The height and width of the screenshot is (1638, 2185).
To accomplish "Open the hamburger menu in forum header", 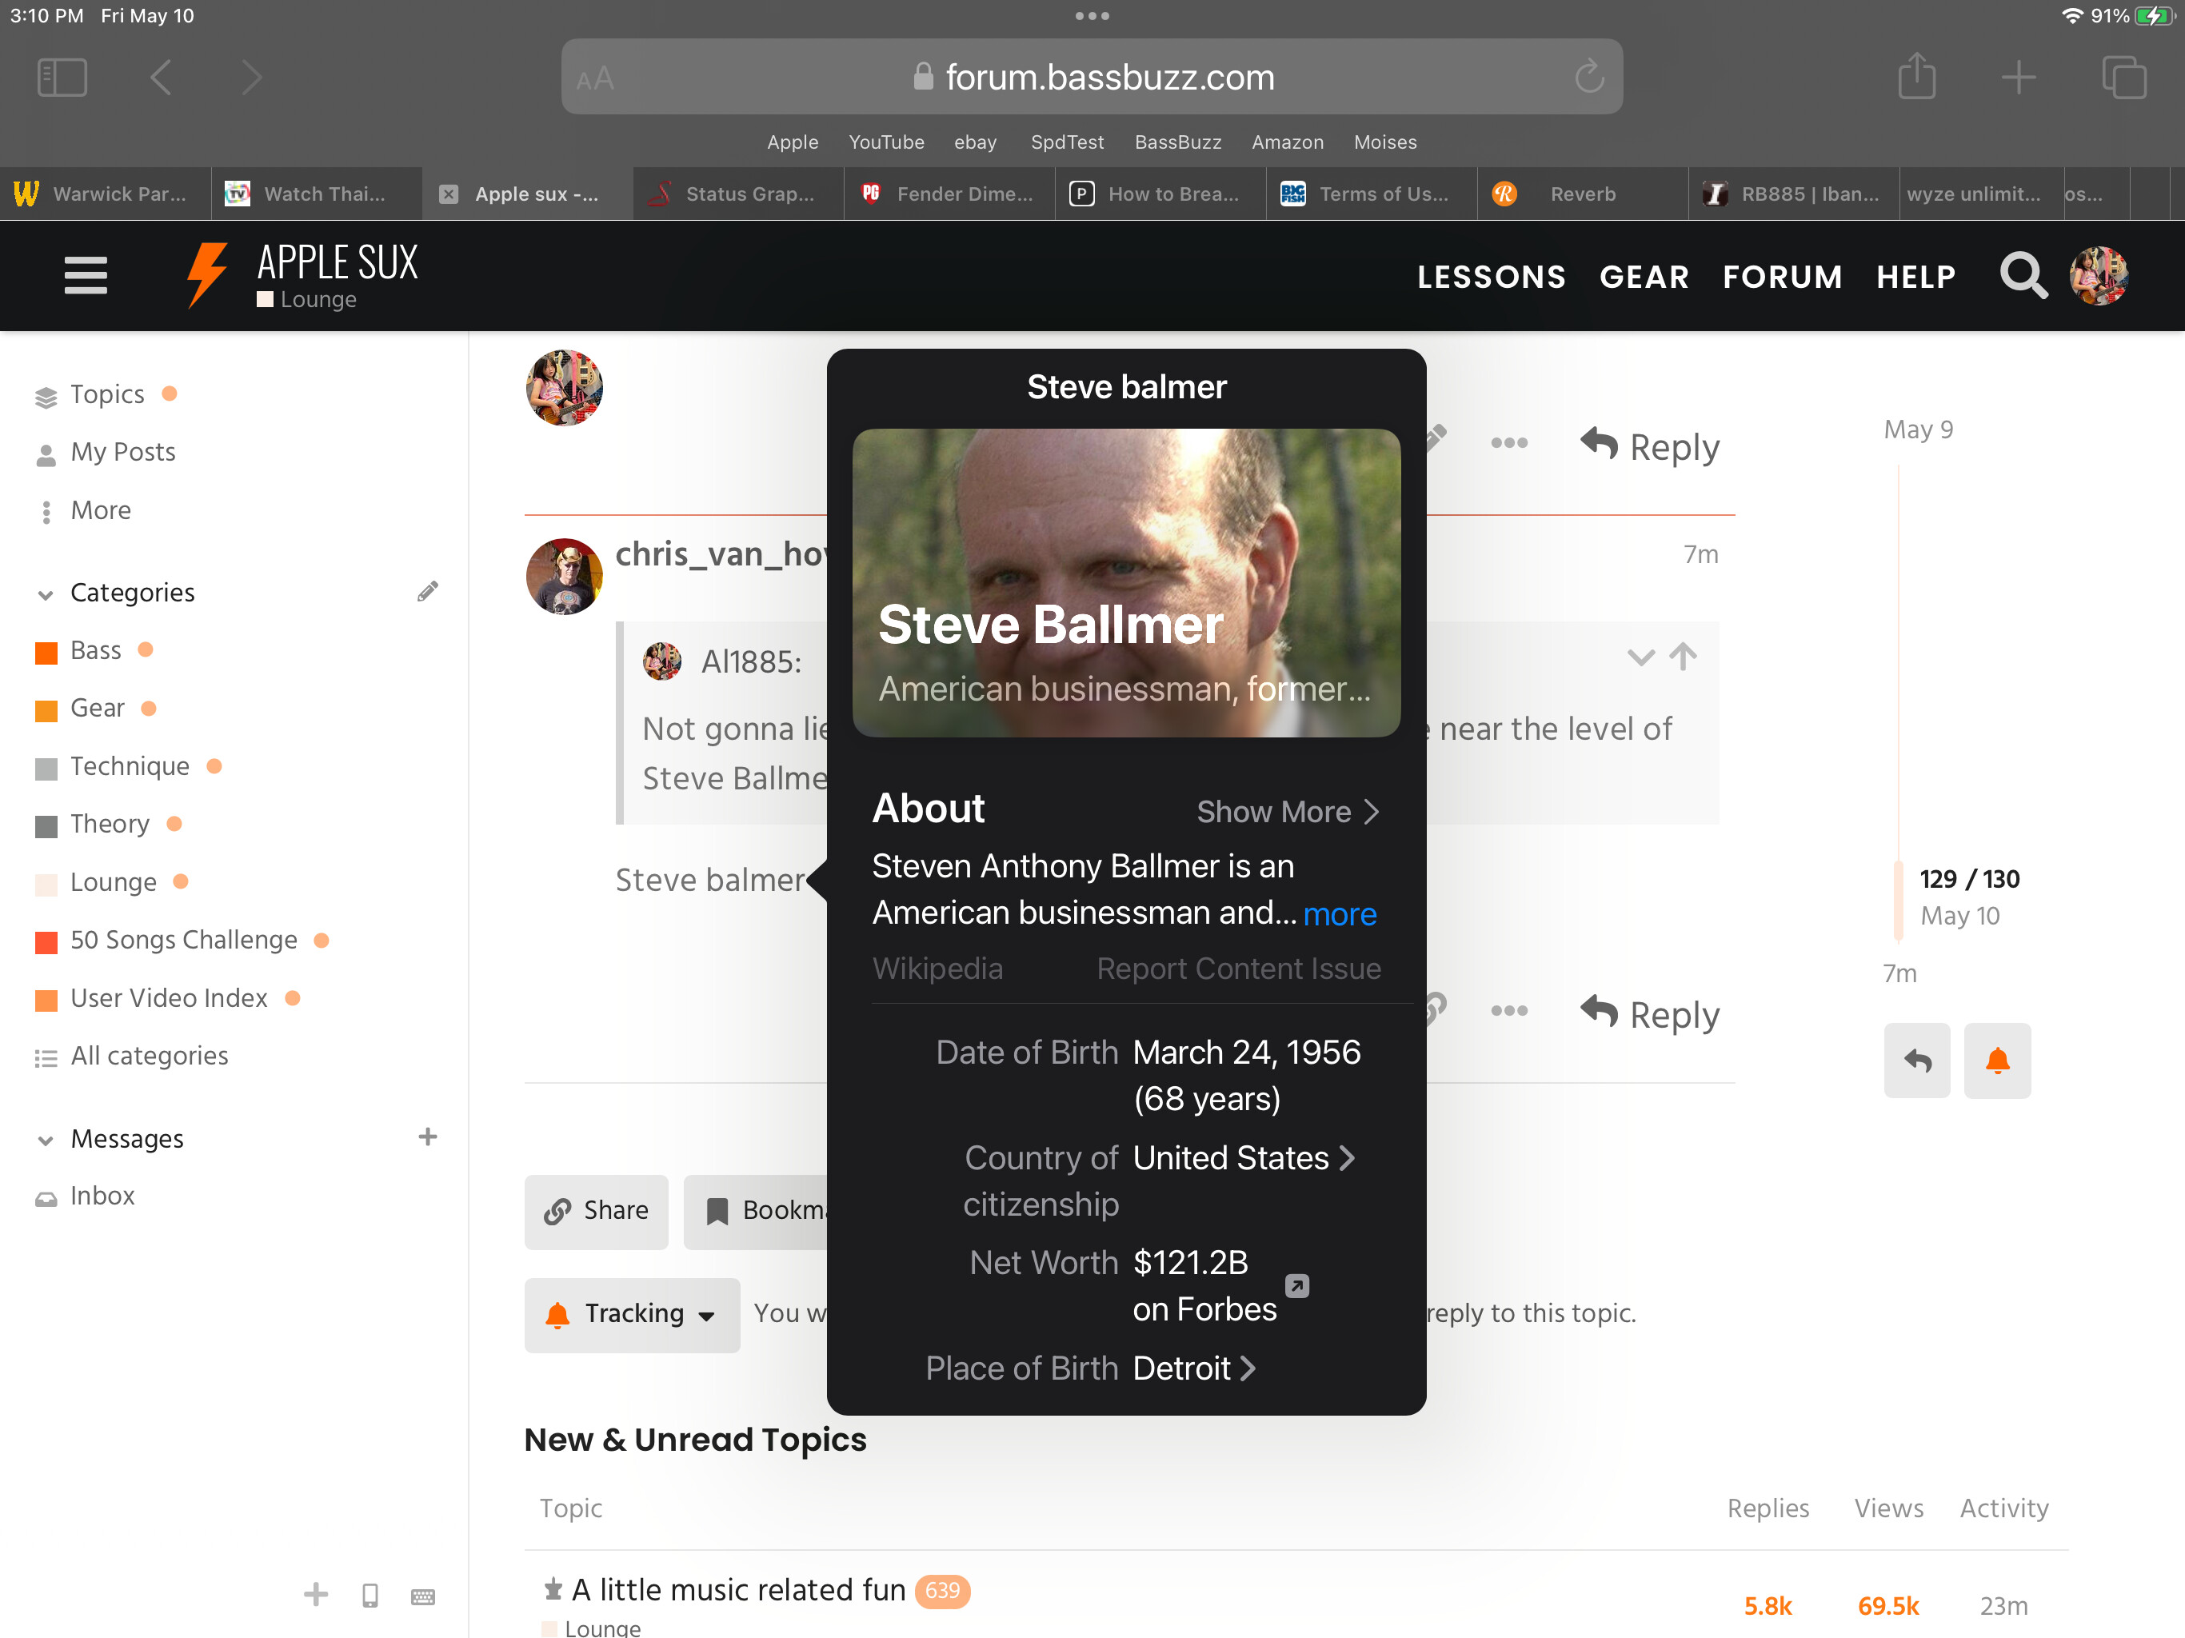I will 86,276.
